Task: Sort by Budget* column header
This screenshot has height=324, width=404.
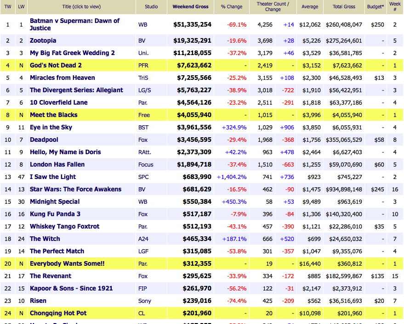Action: point(376,7)
